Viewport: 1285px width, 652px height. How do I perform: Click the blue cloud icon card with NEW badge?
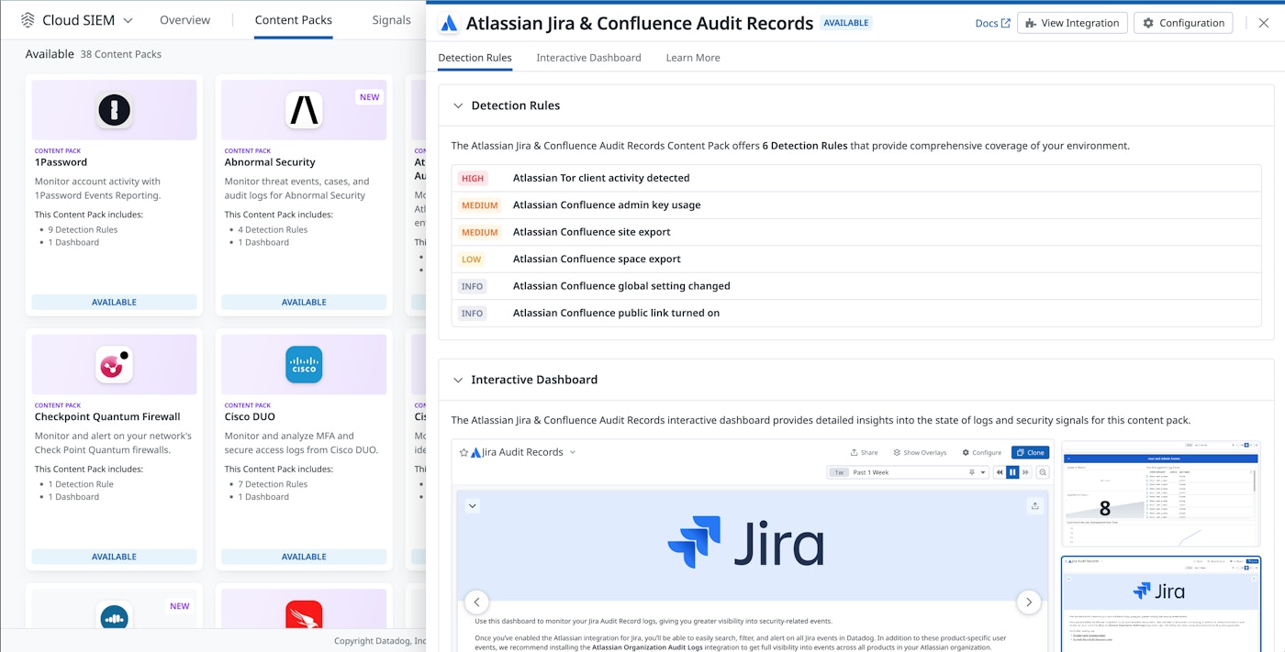(x=115, y=616)
